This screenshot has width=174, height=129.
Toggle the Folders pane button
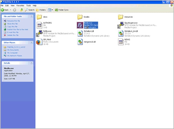coord(41,10)
